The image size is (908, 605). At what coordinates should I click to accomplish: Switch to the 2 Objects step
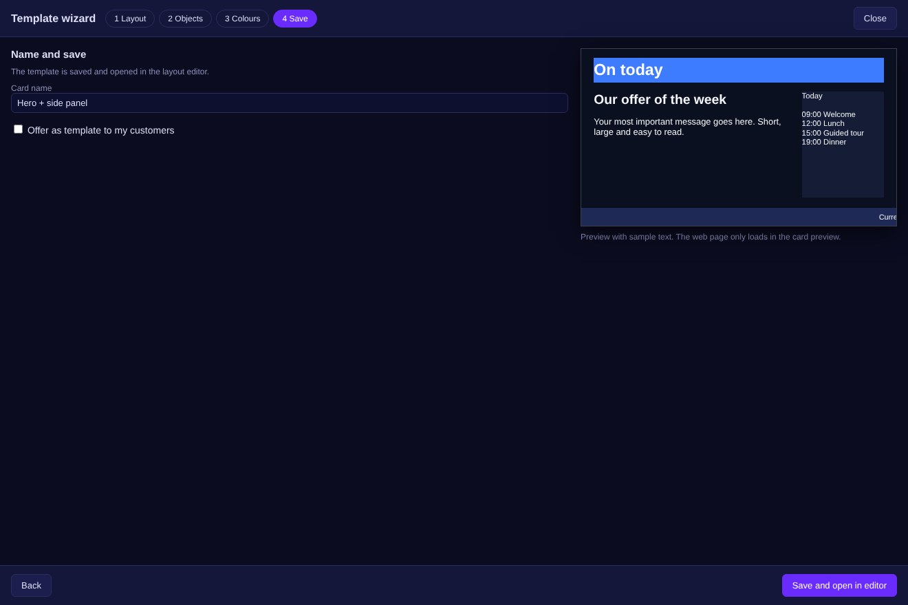pyautogui.click(x=185, y=19)
